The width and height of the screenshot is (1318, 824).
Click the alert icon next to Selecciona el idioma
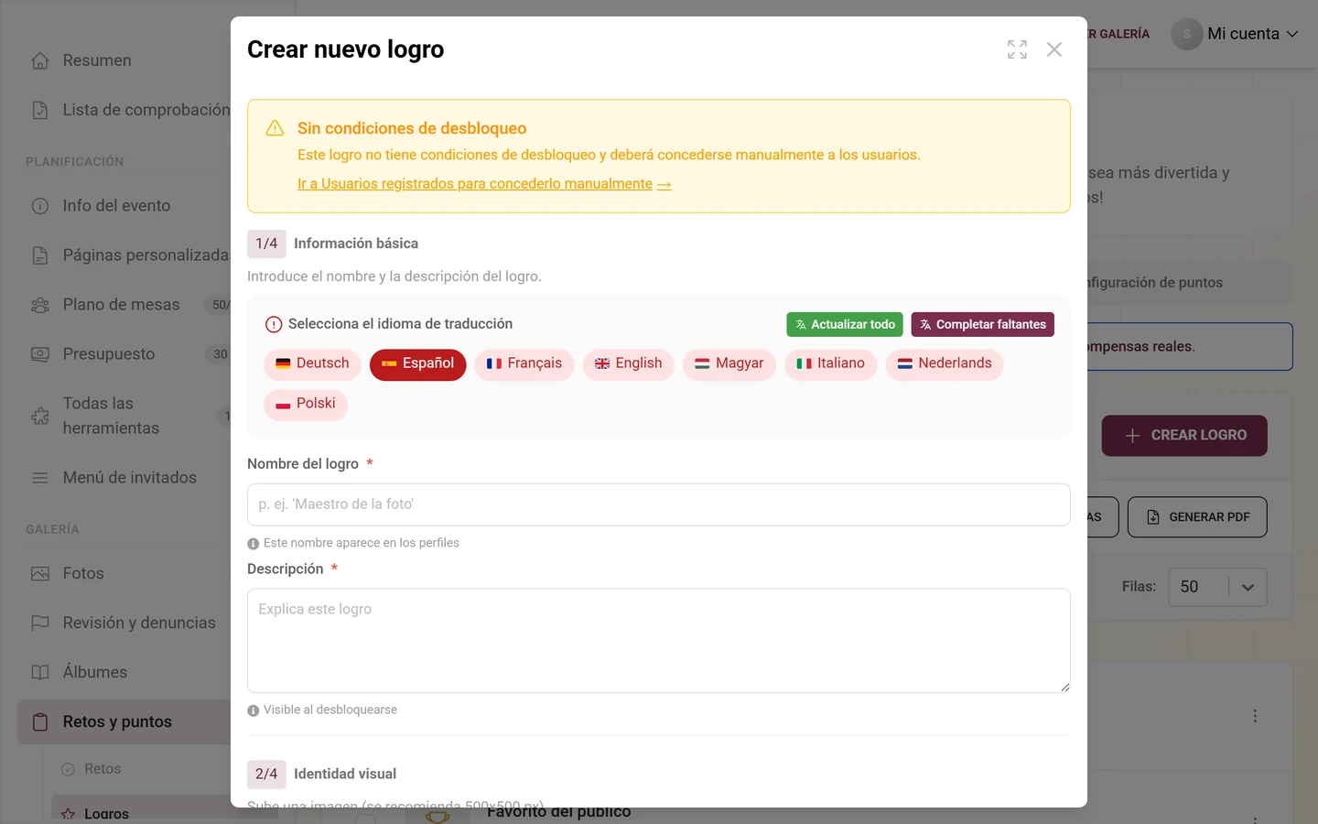tap(274, 324)
